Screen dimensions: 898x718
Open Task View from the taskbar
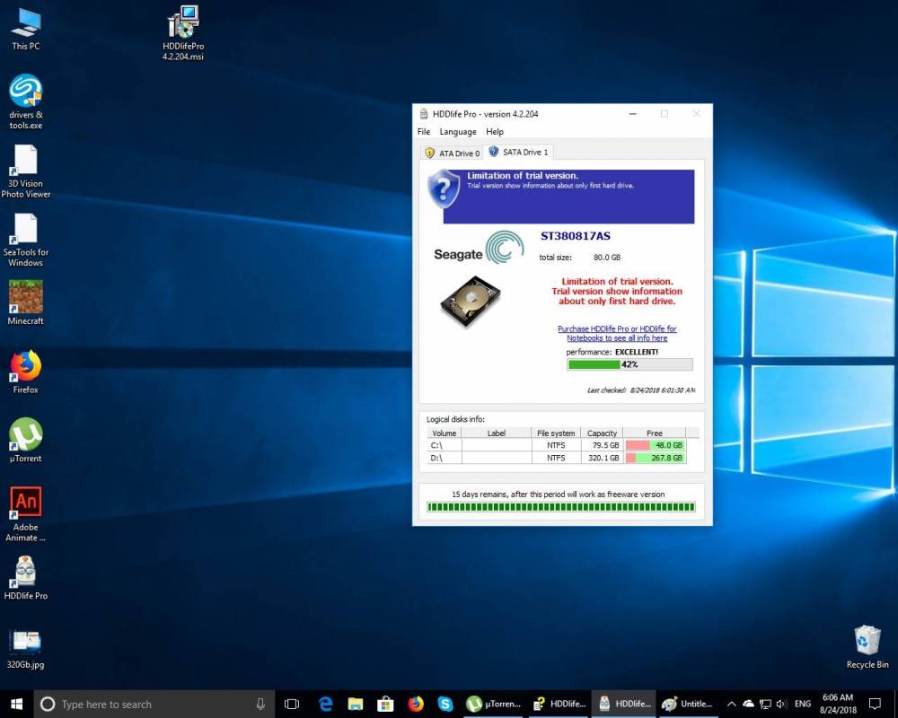[x=292, y=704]
